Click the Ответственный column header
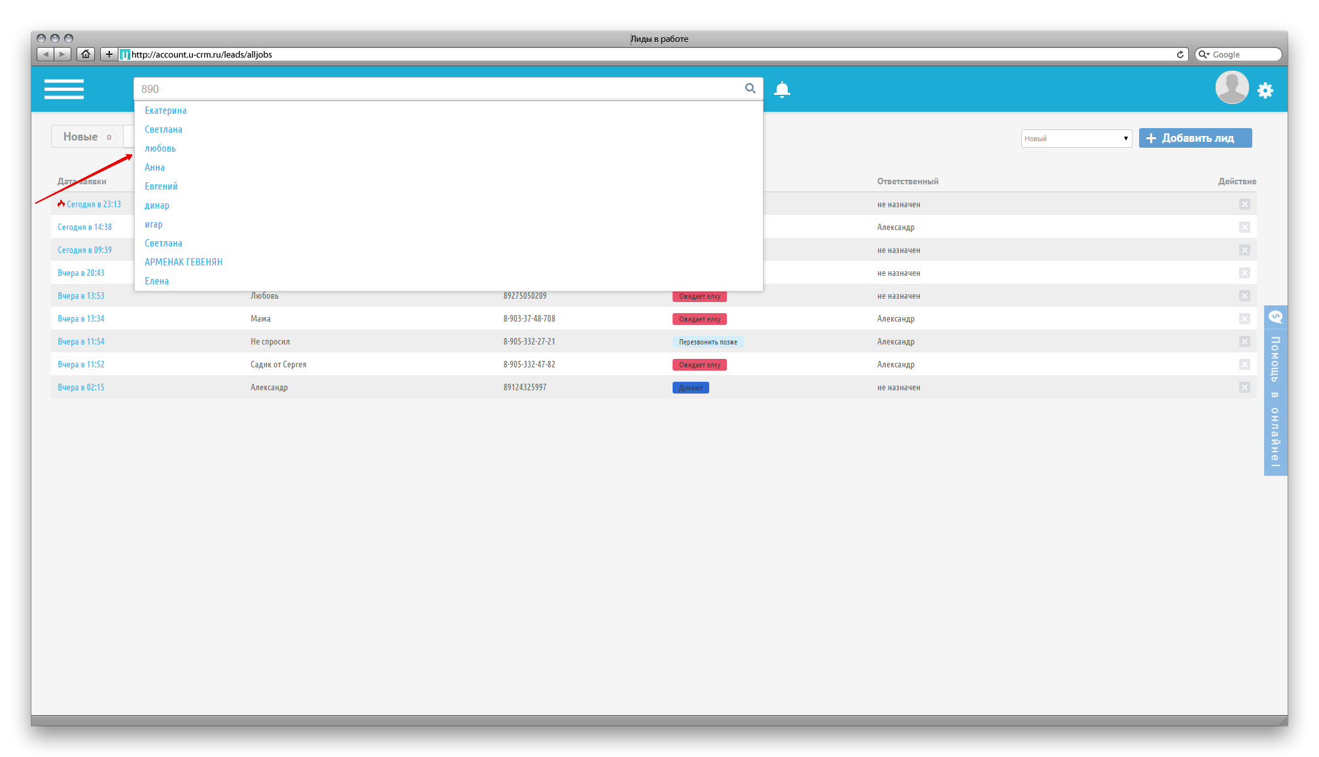Screen dimensions: 1319x757 pos(907,182)
